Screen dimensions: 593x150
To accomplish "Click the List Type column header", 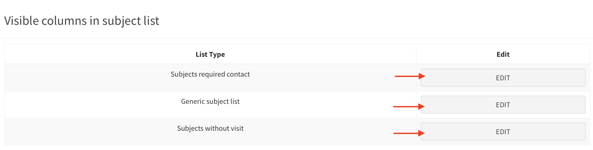I will point(210,54).
